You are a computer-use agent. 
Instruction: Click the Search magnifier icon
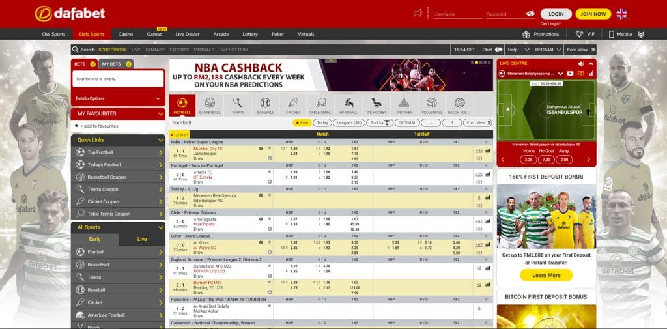click(x=76, y=50)
